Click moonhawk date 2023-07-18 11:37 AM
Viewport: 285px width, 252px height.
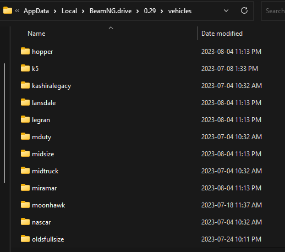[x=232, y=205]
